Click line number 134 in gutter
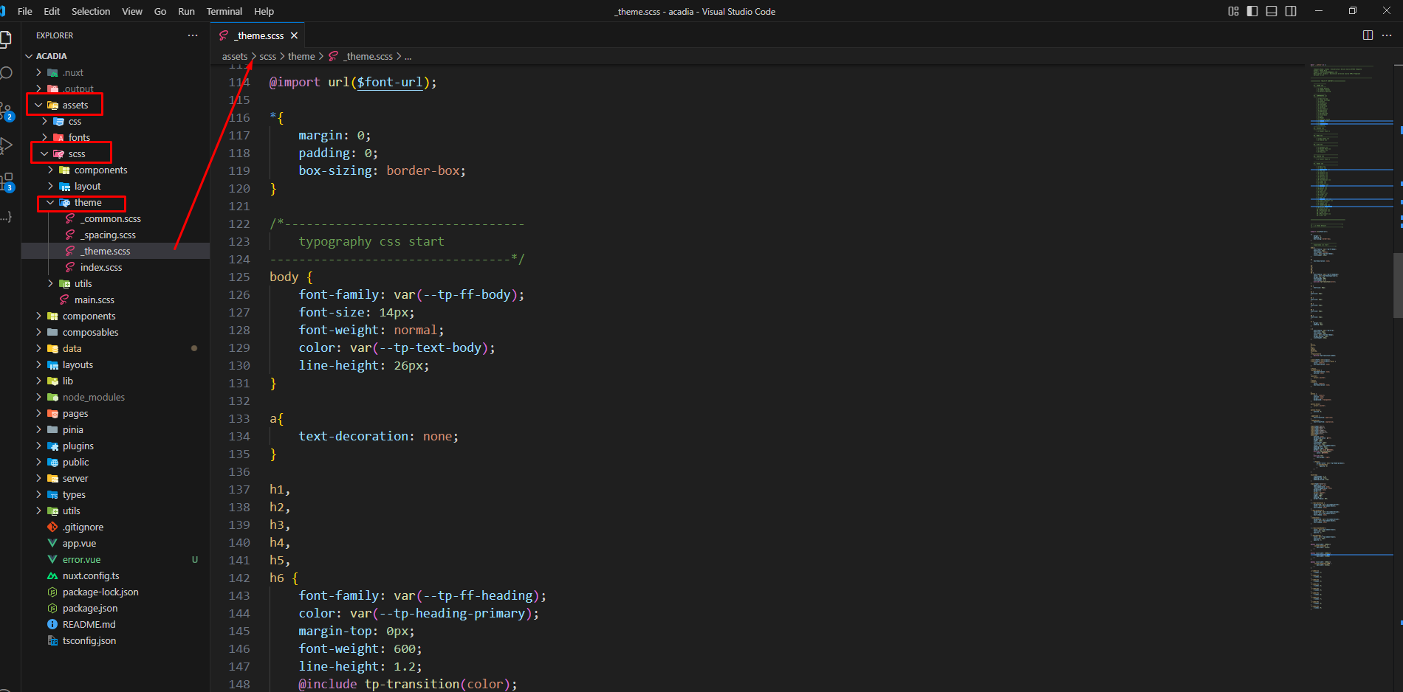Viewport: 1403px width, 692px height. [x=239, y=436]
